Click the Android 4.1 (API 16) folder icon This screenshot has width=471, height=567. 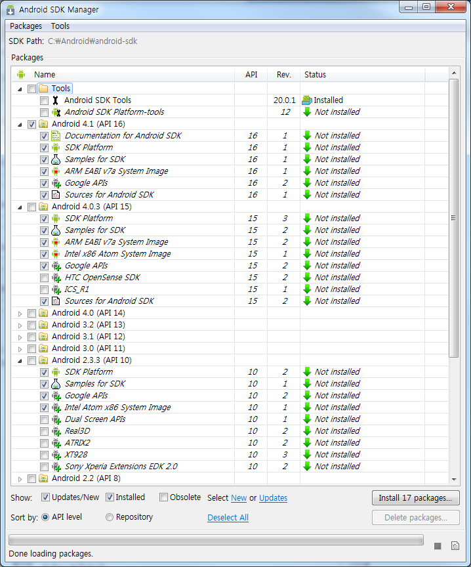coord(43,124)
